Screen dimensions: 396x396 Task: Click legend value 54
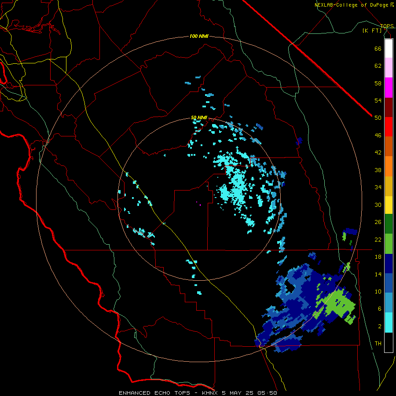click(378, 100)
